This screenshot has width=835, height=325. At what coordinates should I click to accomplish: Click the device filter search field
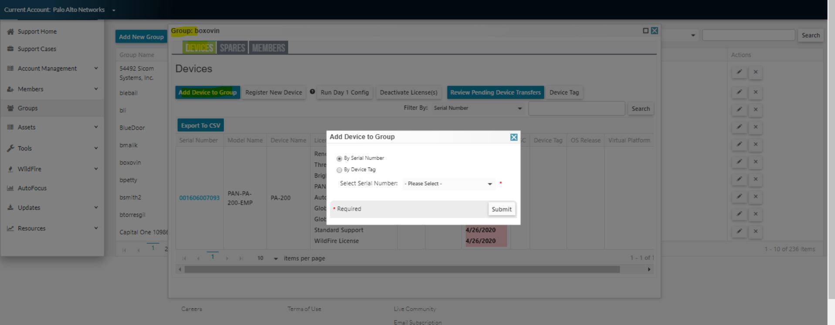pos(577,108)
